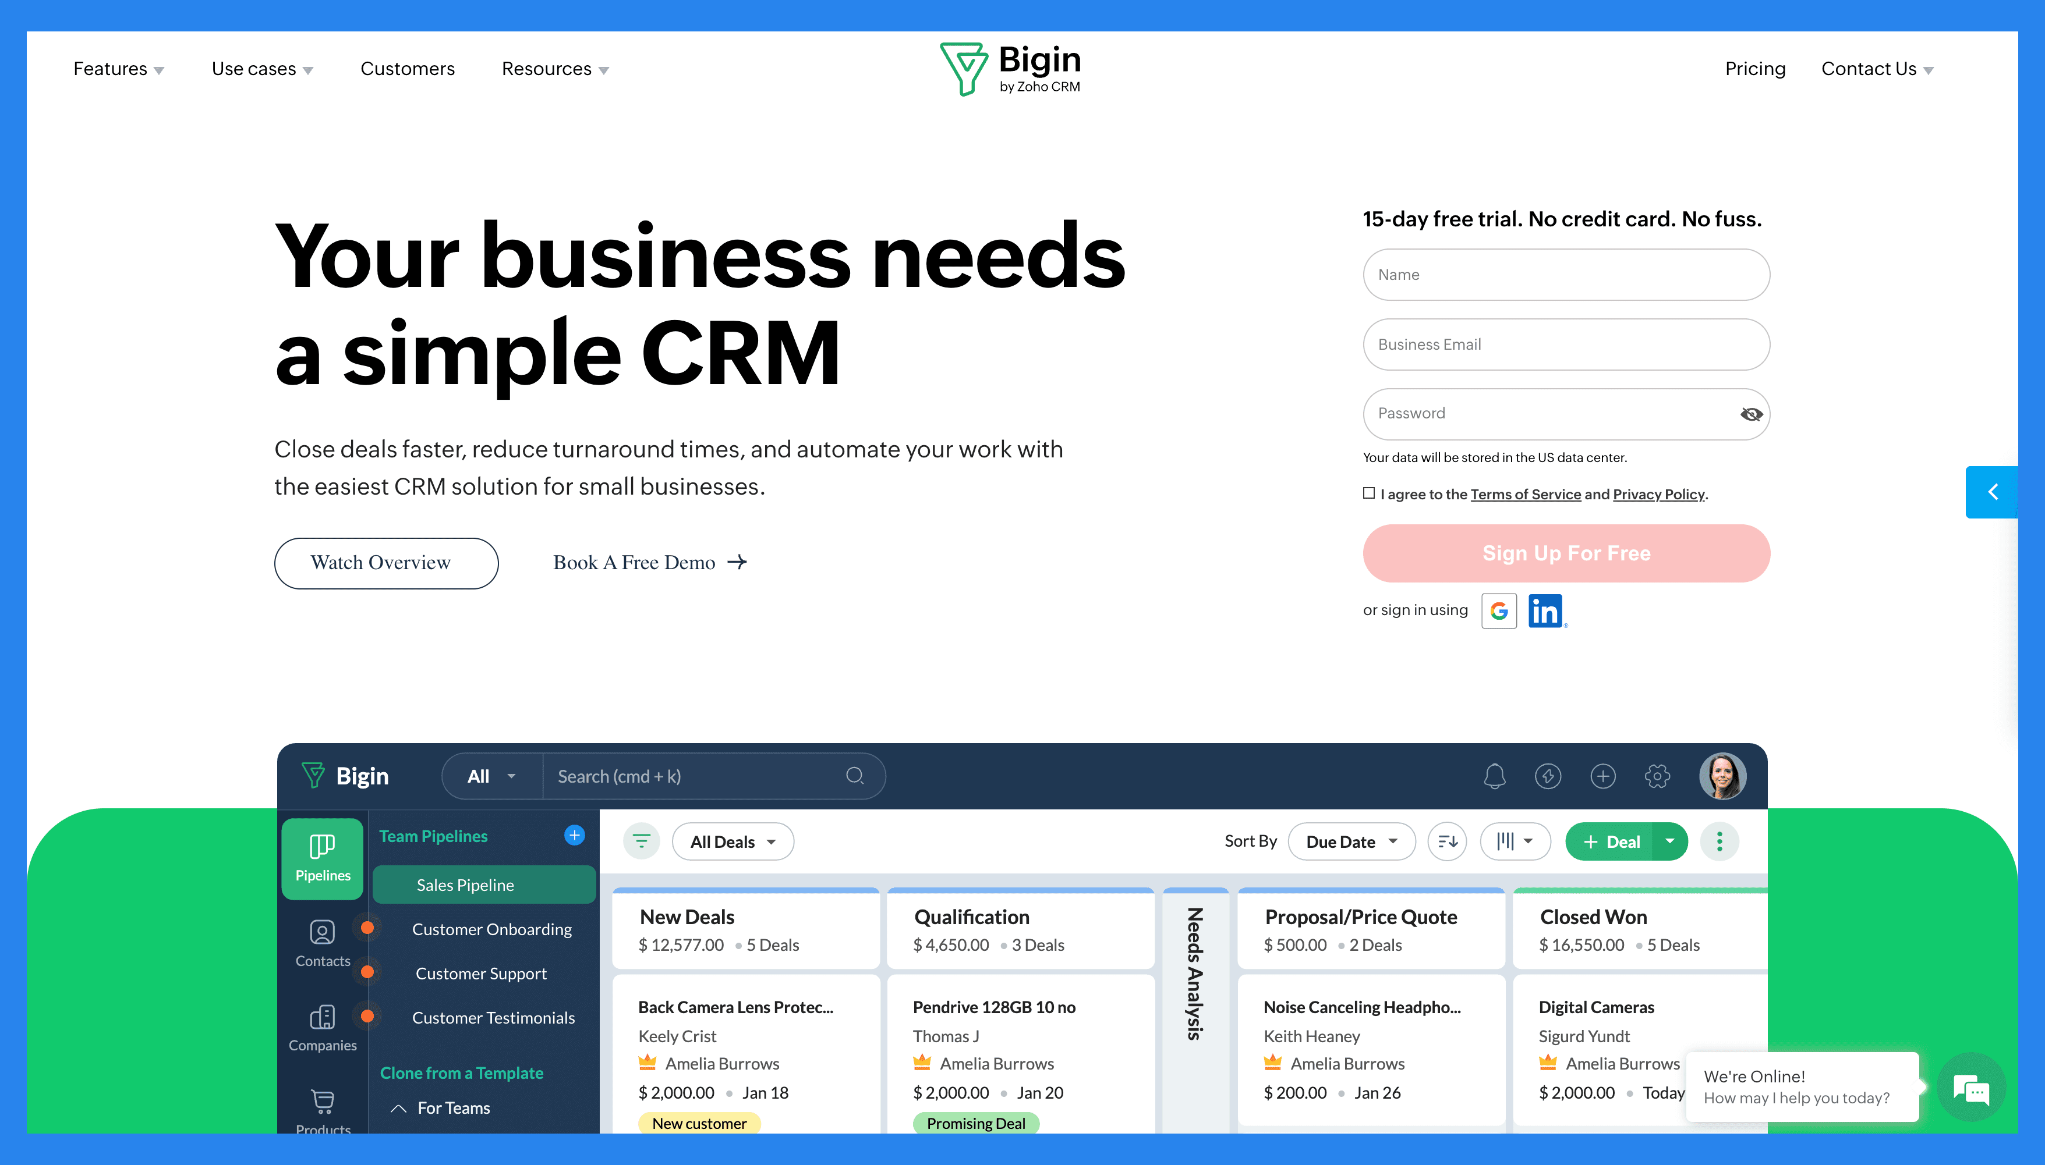
Task: Open the All Deals view dropdown
Action: tap(733, 841)
